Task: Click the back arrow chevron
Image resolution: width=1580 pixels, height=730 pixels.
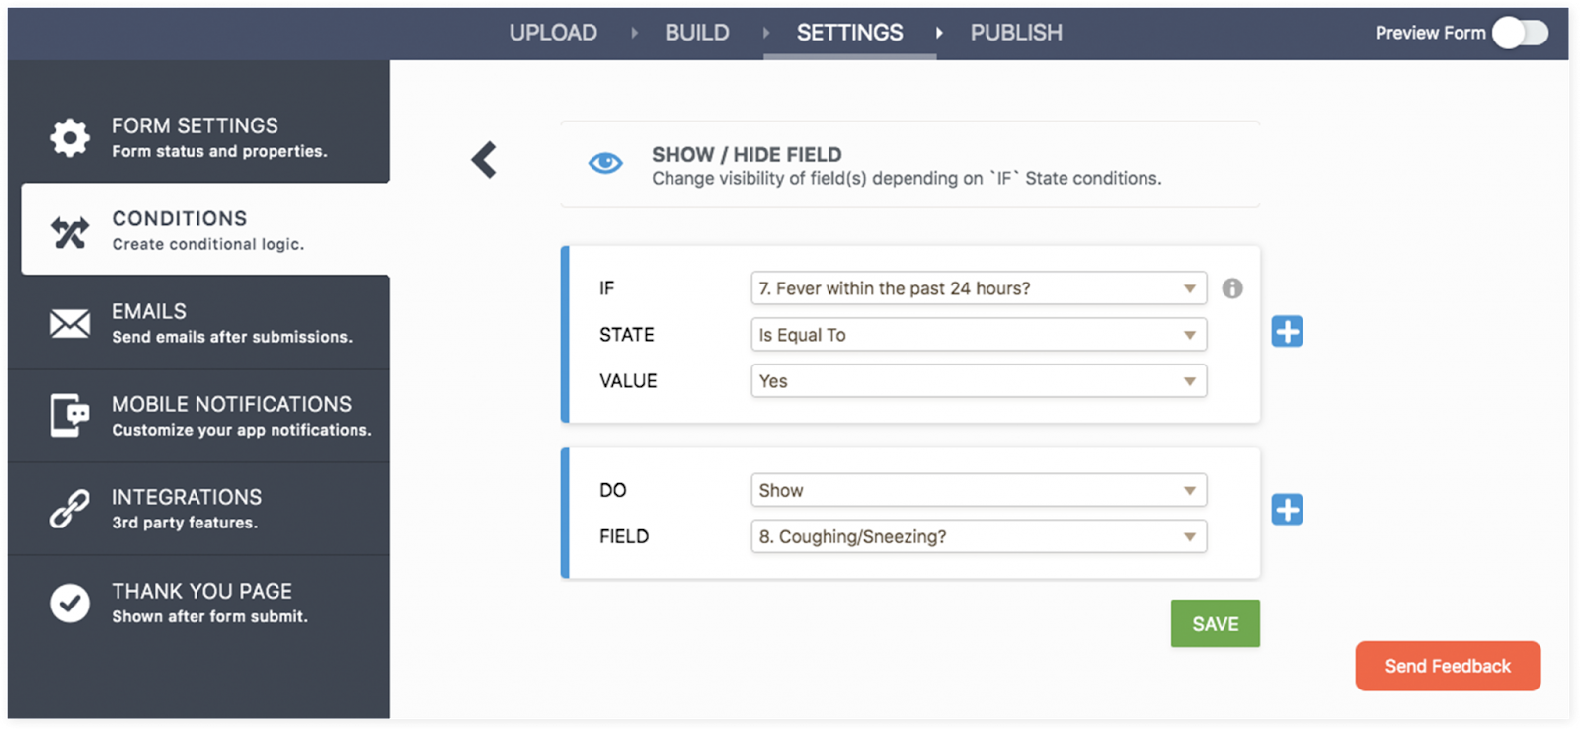Action: click(484, 160)
